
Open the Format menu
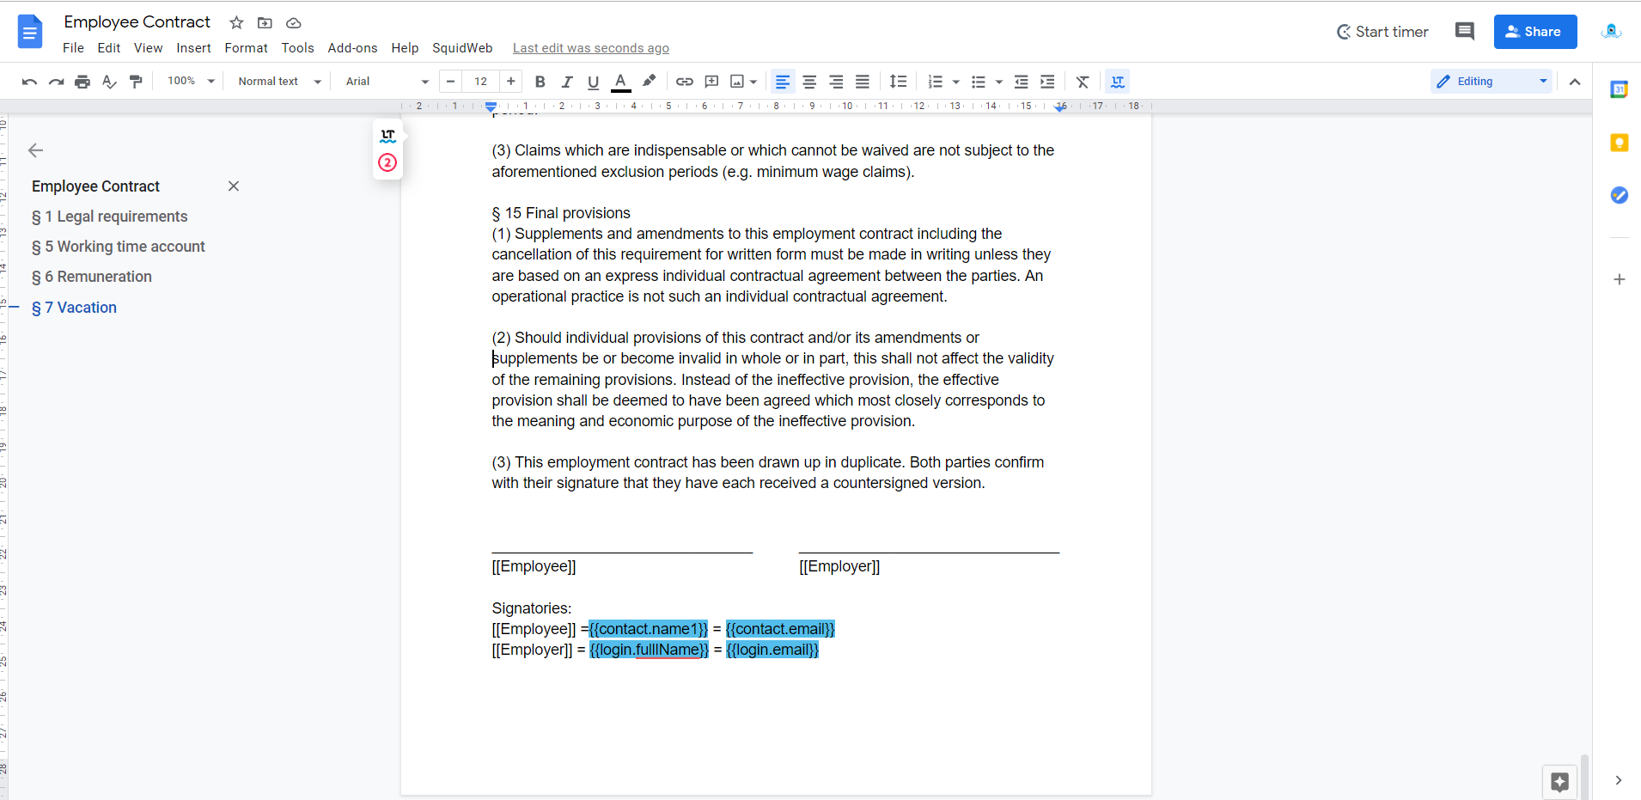pos(246,48)
